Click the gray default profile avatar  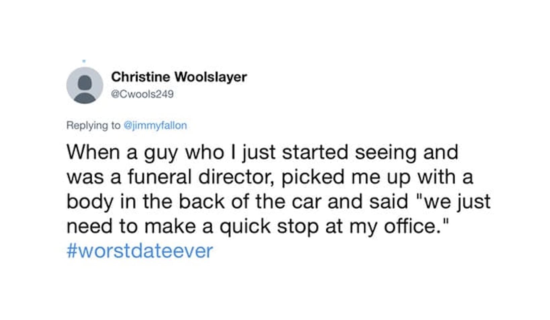point(85,86)
